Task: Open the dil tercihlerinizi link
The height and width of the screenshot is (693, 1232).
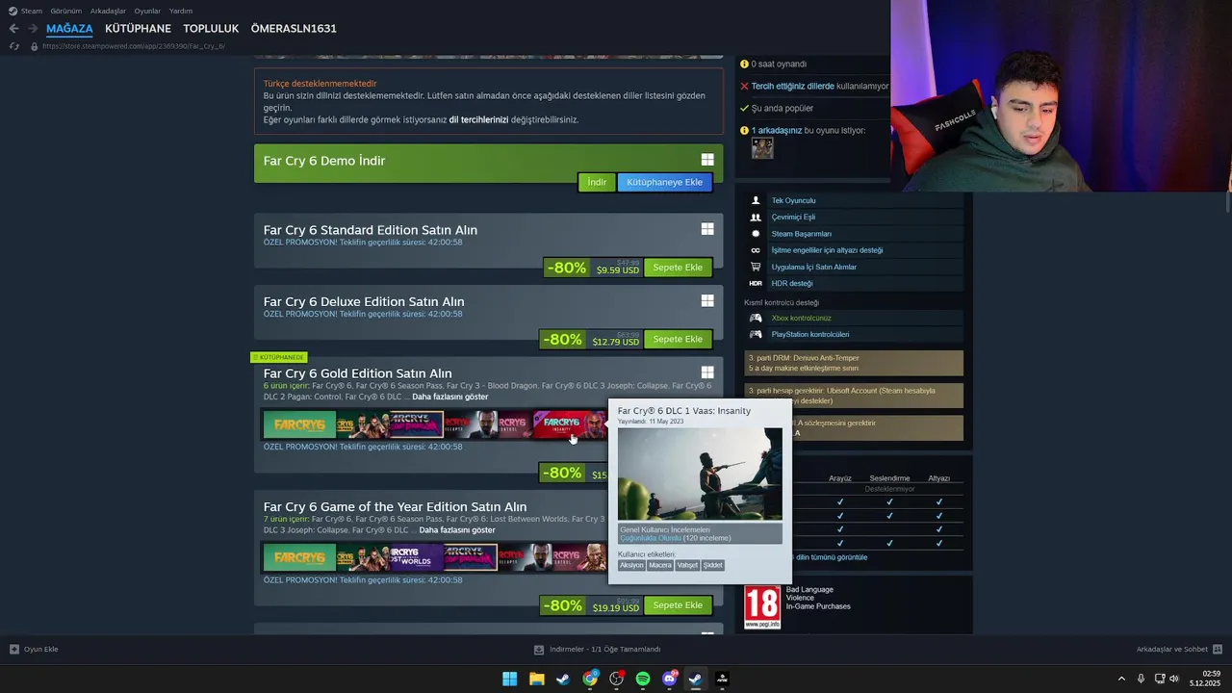Action: point(478,120)
